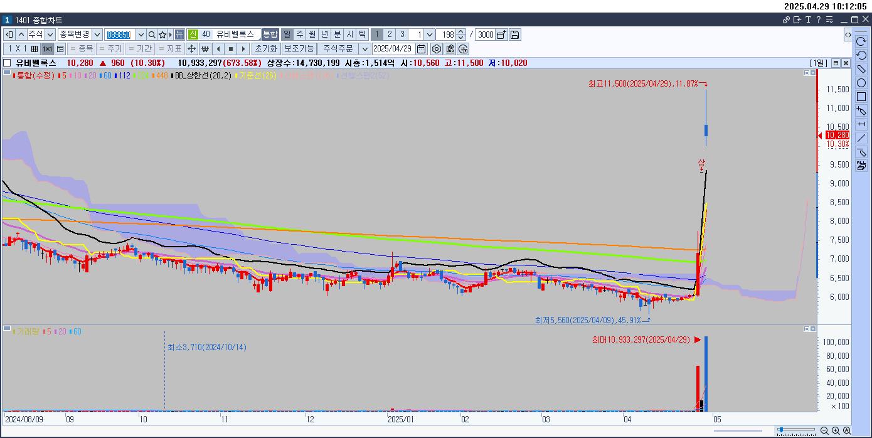Toggle the 5-day moving average indicator

[62, 75]
